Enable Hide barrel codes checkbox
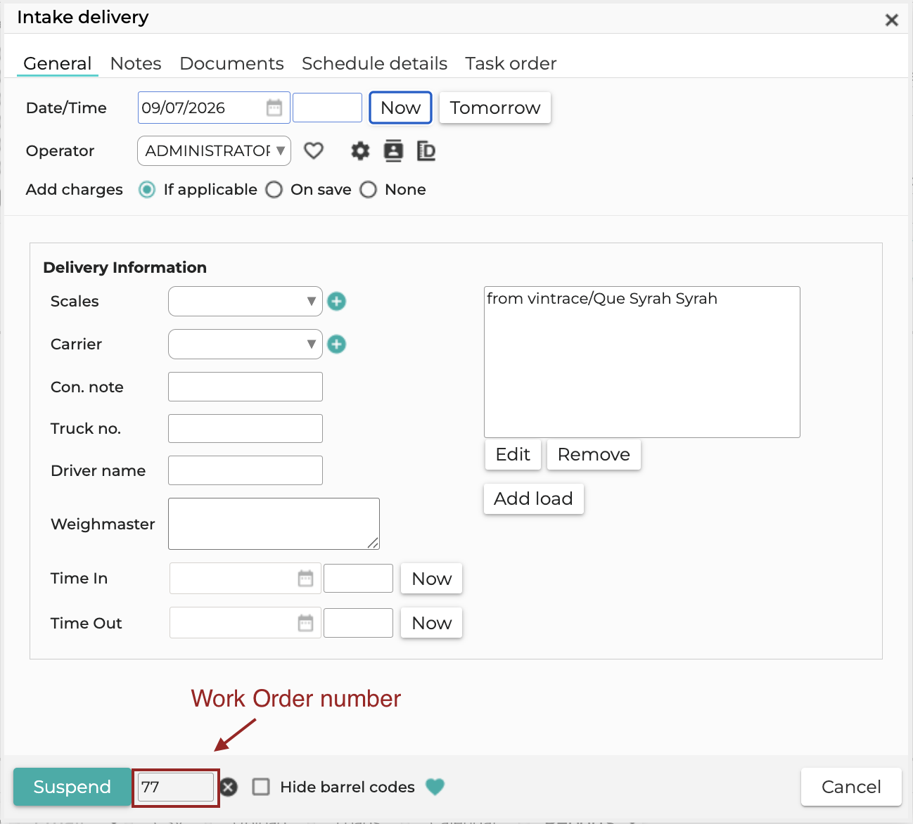Screen dimensions: 913x824 (x=261, y=787)
